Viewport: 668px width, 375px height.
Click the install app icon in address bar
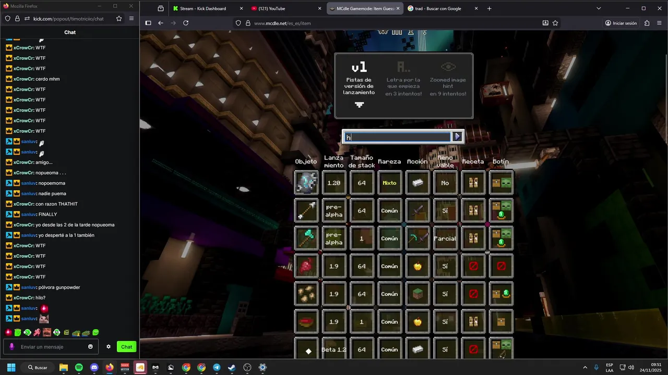pyautogui.click(x=545, y=23)
